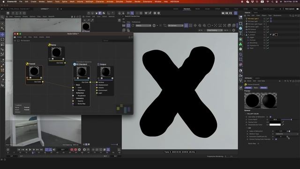Click the autokeying red button
Image resolution: width=300 pixels, height=169 pixels.
tap(75, 150)
